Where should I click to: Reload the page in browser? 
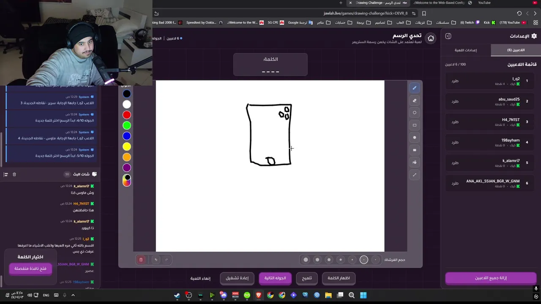click(519, 14)
